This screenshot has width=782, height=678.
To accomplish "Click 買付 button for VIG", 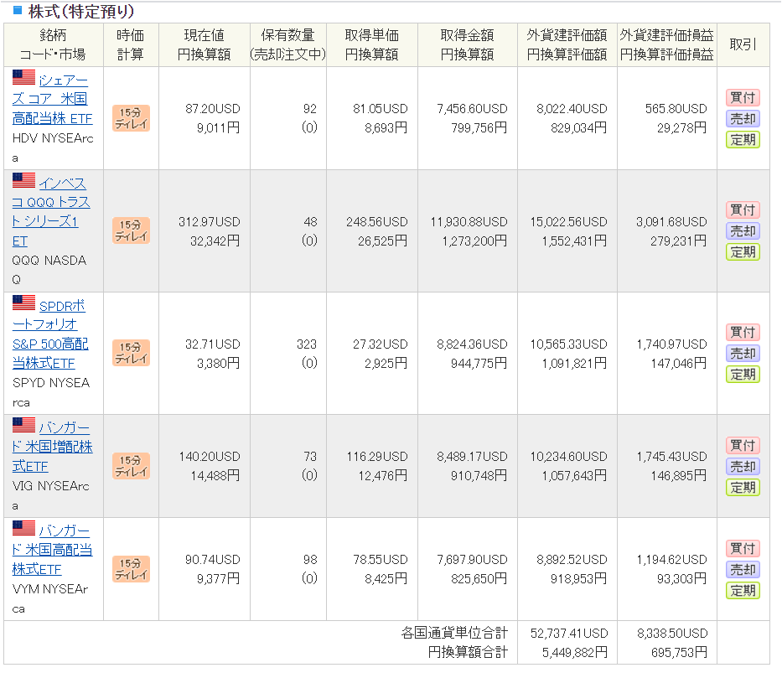I will click(743, 445).
